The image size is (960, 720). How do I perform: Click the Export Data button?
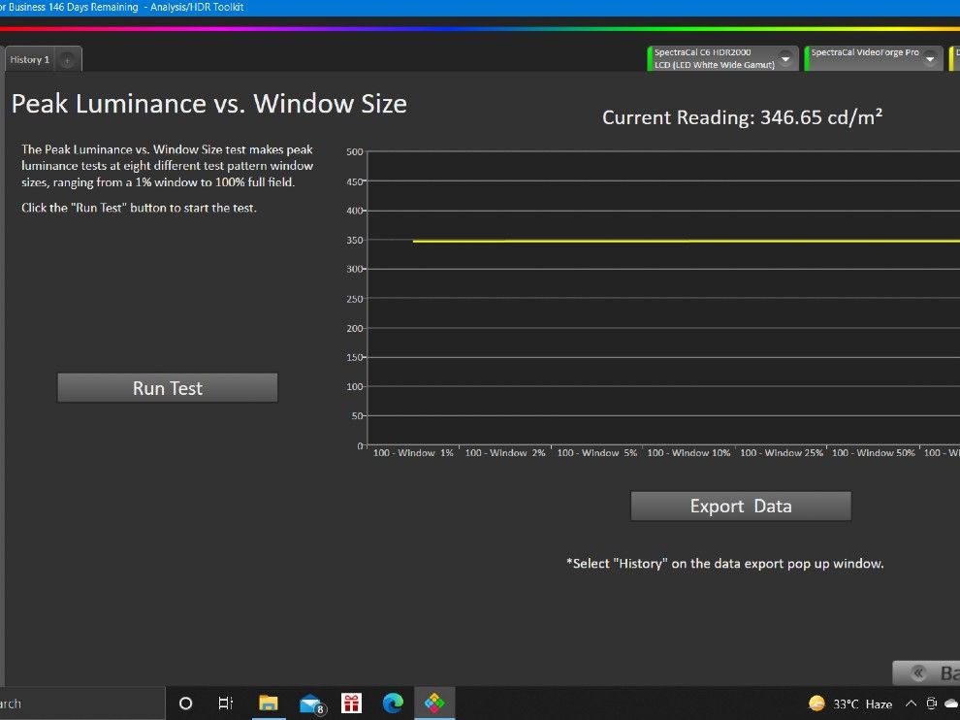click(740, 506)
